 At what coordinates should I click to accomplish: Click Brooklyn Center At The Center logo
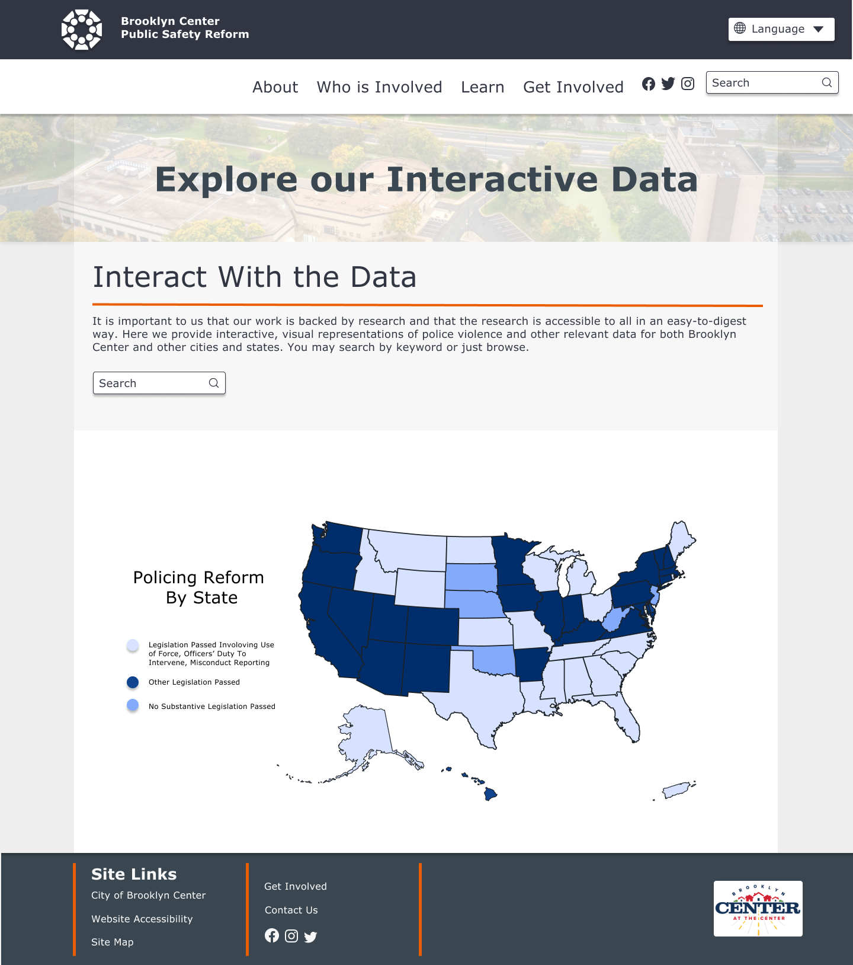click(x=758, y=909)
